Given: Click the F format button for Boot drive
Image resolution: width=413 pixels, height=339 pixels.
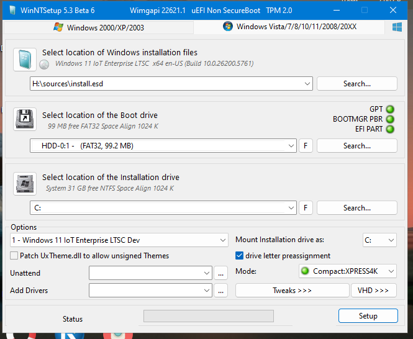Looking at the screenshot, I should coord(306,146).
